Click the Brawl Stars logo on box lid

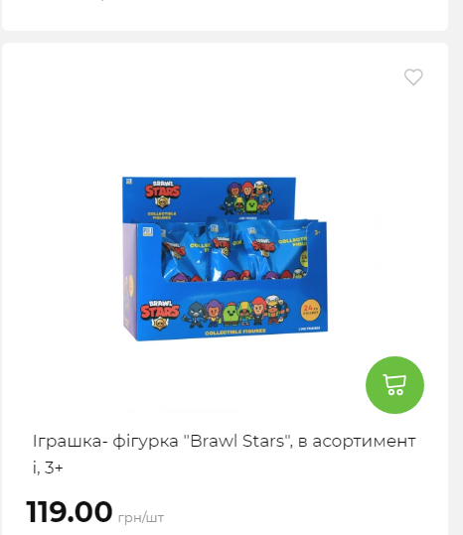click(162, 195)
